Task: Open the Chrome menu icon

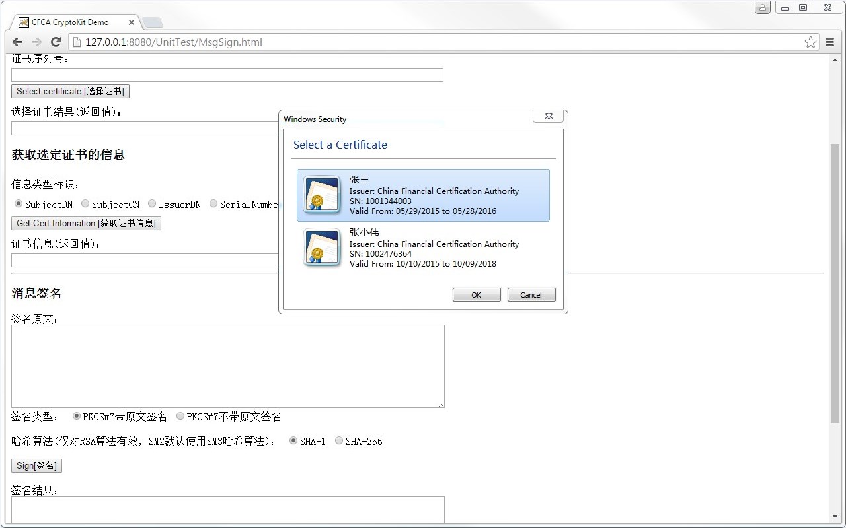Action: 829,41
